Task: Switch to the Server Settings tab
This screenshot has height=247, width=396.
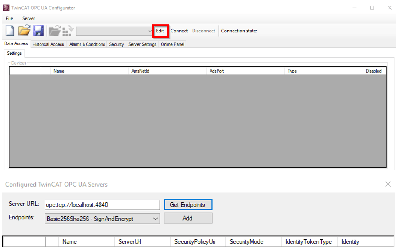Action: 142,44
